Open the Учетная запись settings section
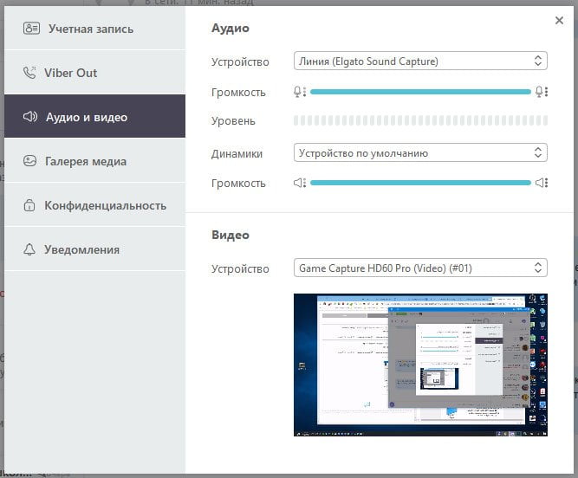This screenshot has width=578, height=478. (x=94, y=29)
